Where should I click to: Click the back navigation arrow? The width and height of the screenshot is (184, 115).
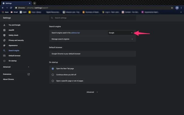coord(3,8)
